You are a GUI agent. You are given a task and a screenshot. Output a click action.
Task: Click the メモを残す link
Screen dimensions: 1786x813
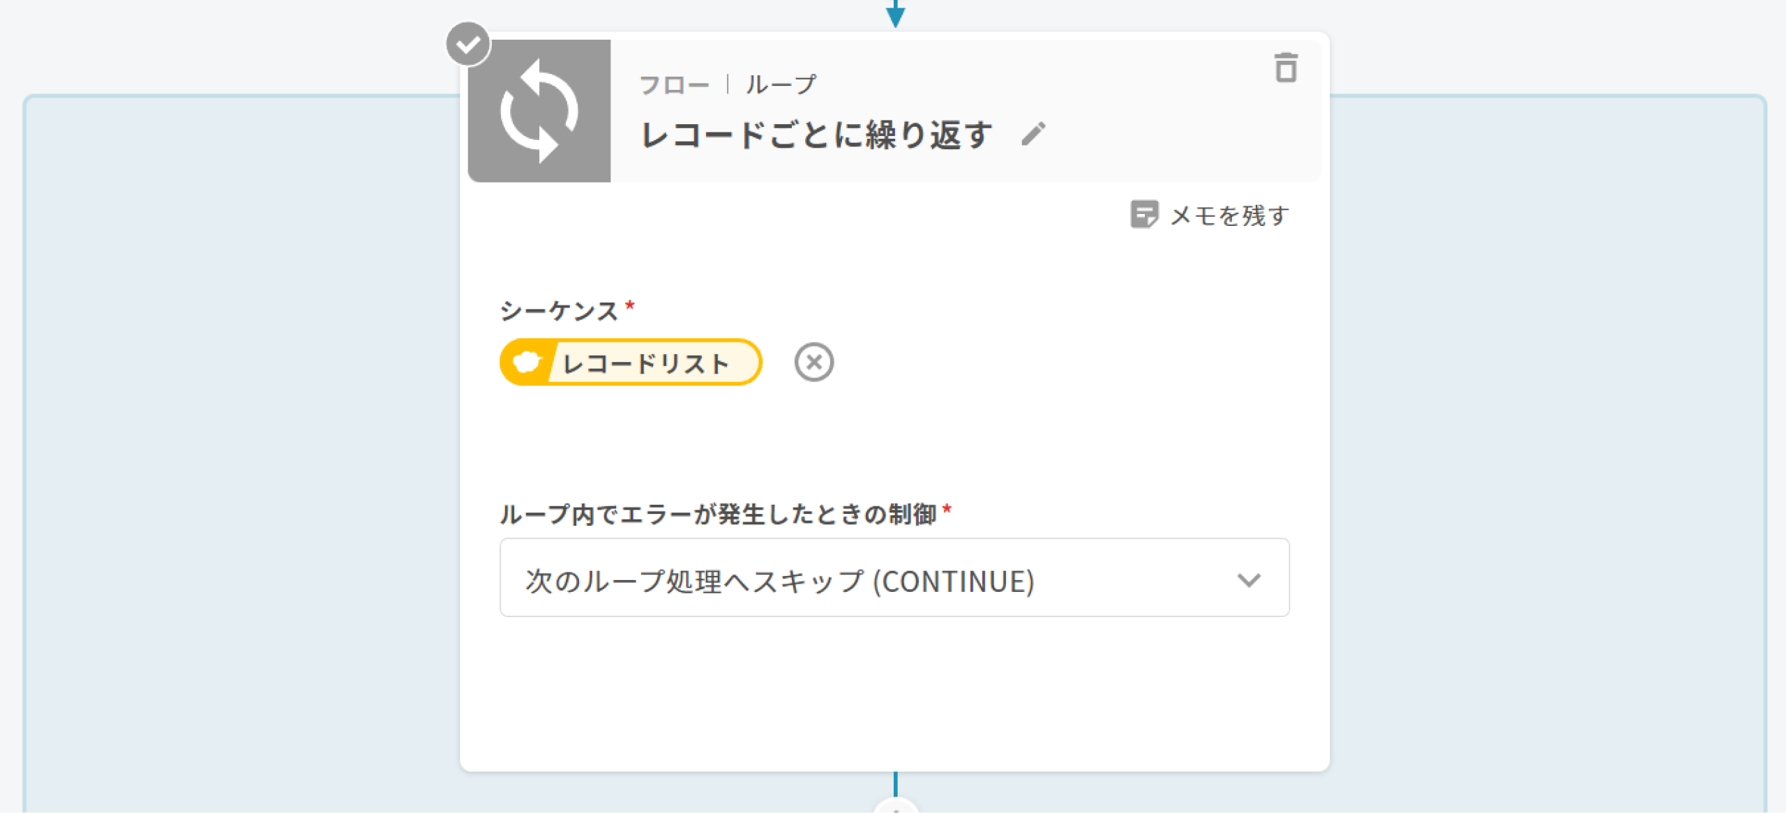tap(1229, 215)
